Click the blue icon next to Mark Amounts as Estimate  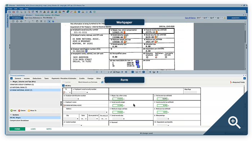pyautogui.click(x=102, y=82)
